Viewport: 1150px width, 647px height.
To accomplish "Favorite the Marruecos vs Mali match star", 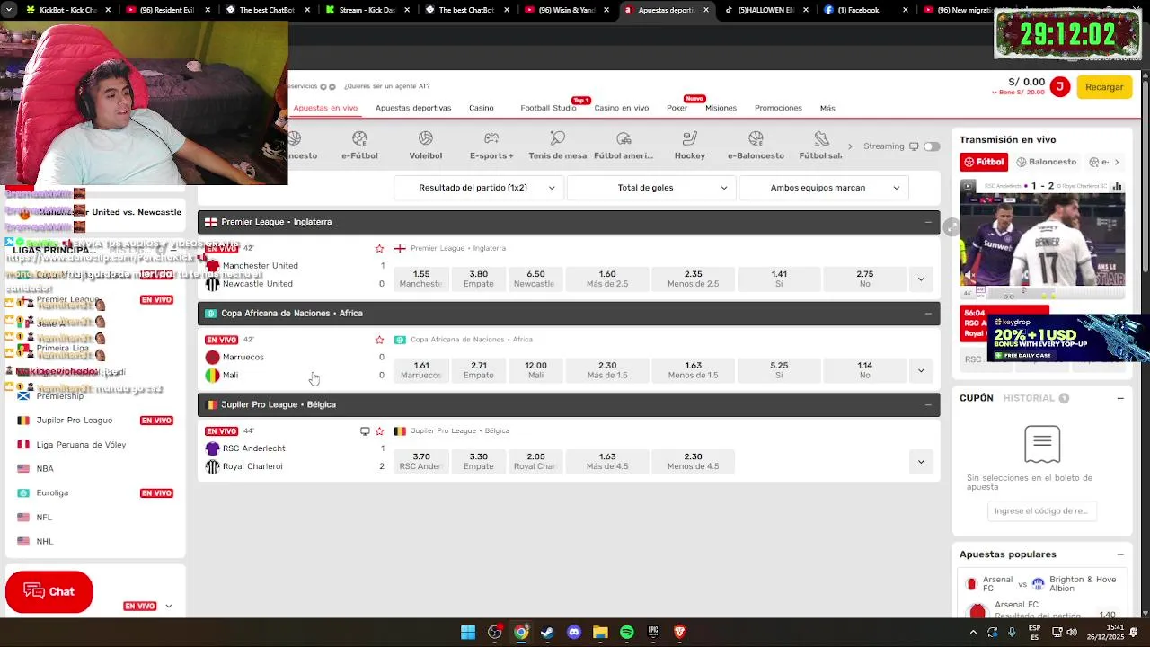I will (x=379, y=340).
